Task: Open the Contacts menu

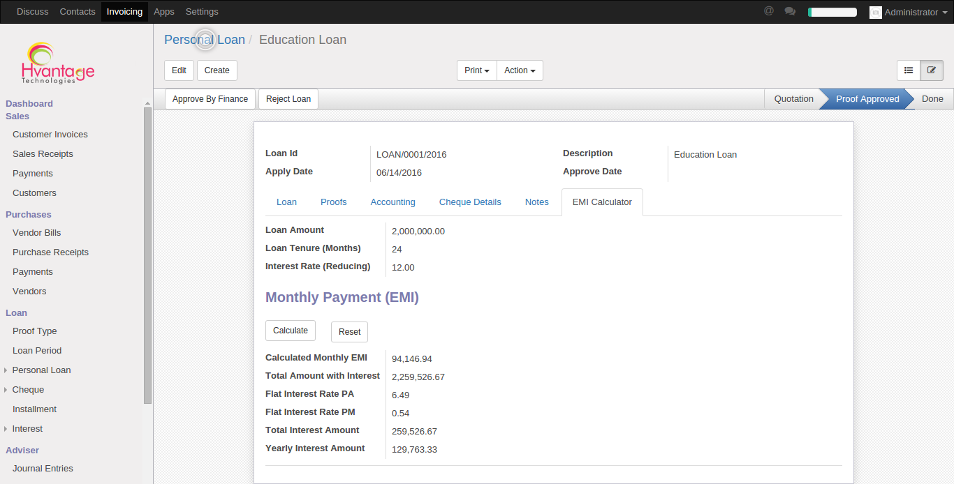Action: coord(78,12)
